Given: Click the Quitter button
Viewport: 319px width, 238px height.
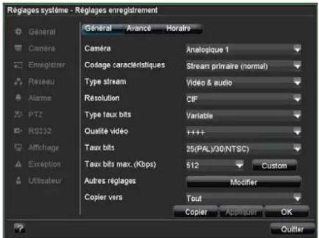Looking at the screenshot, I should [x=292, y=229].
